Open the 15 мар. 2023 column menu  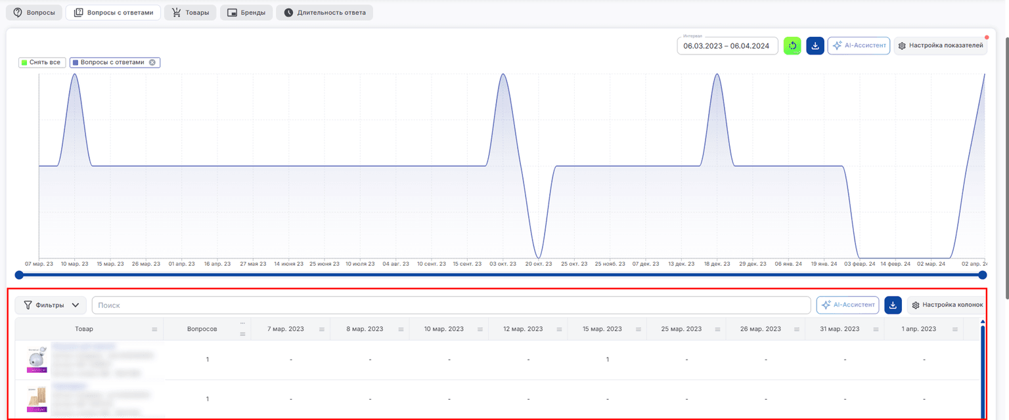point(638,329)
